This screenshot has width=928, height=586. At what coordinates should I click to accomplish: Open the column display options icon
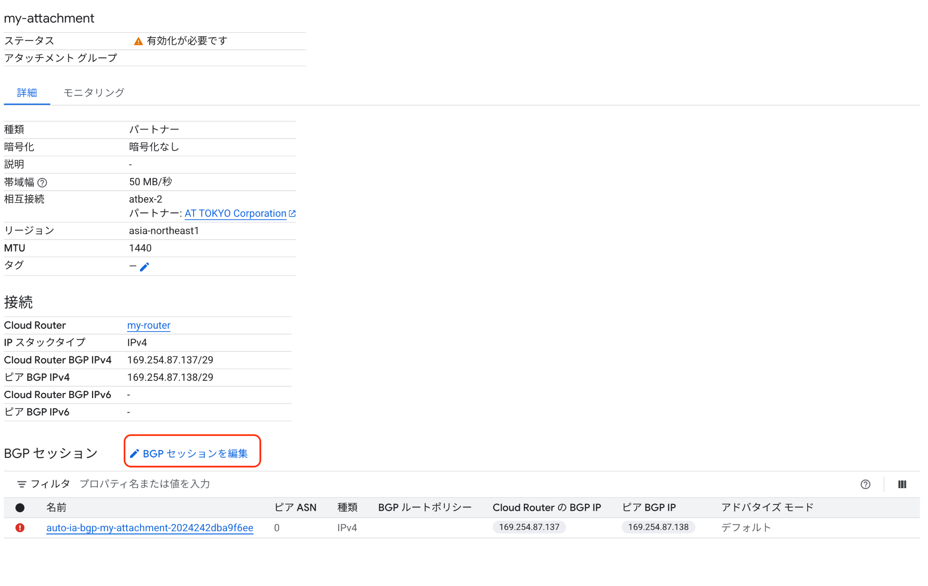(902, 484)
